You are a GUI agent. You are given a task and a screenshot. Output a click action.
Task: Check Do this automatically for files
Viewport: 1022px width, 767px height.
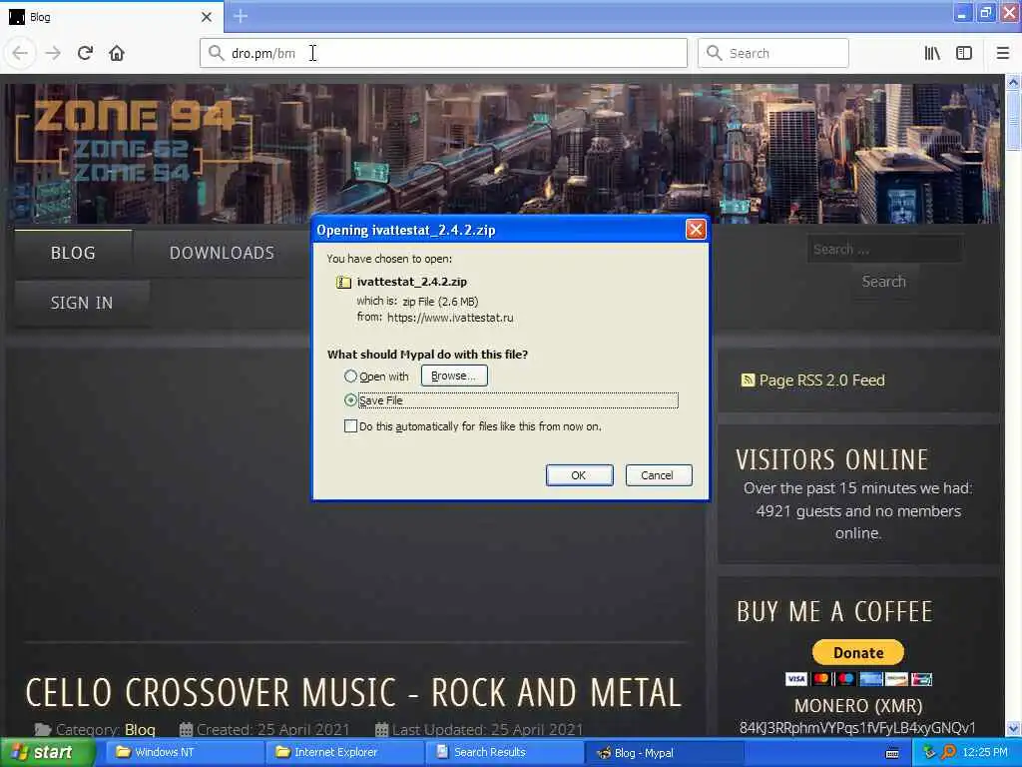[x=350, y=426]
